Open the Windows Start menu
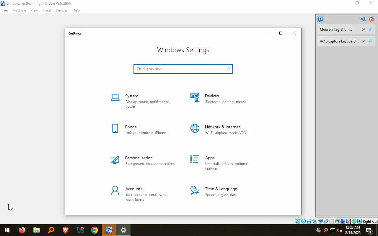The width and height of the screenshot is (378, 236). 7,230
